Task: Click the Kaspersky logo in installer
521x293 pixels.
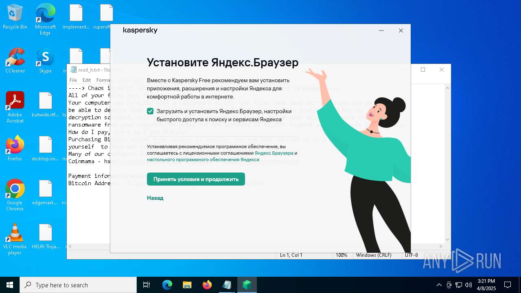Action: [140, 31]
